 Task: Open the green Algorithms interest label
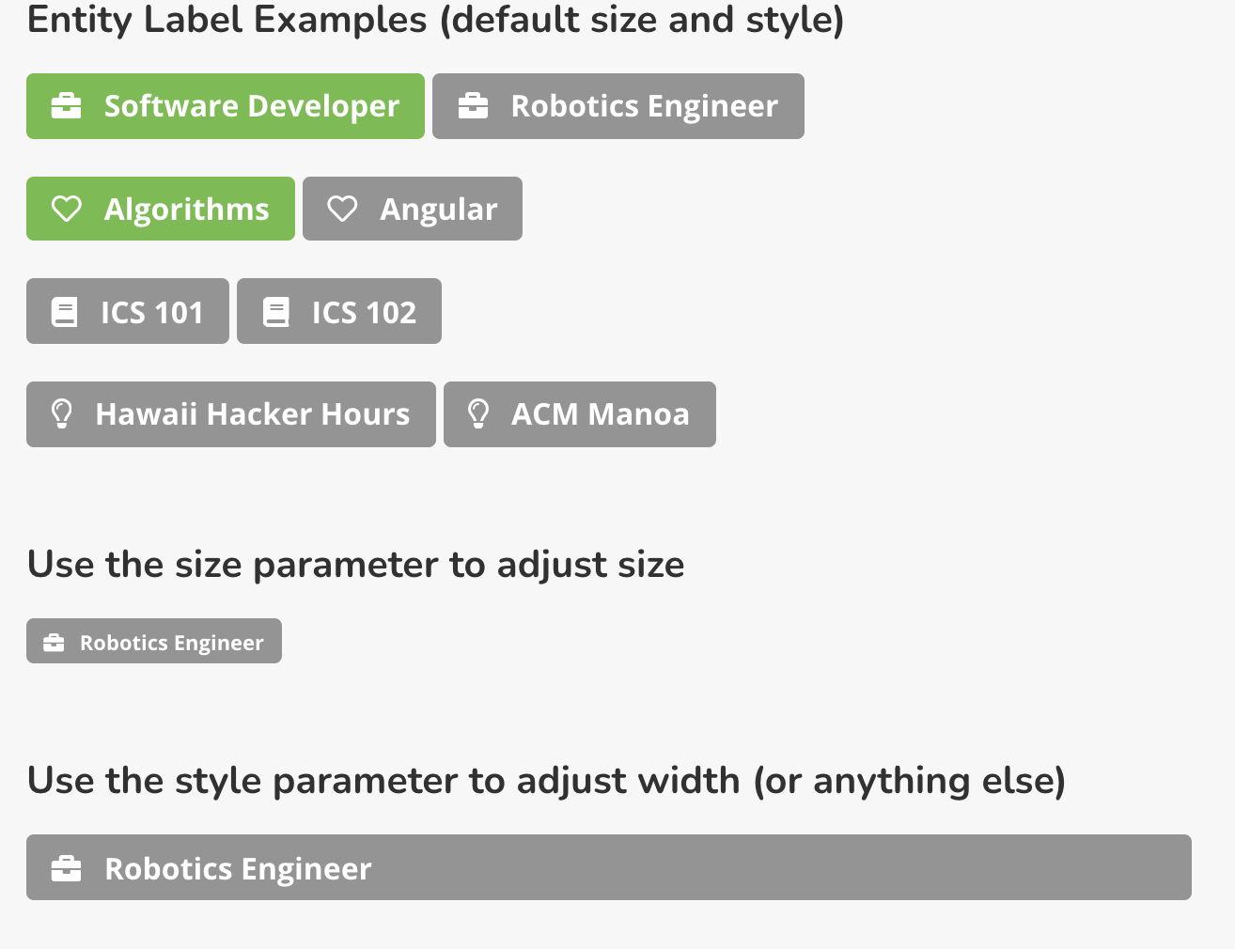click(161, 209)
